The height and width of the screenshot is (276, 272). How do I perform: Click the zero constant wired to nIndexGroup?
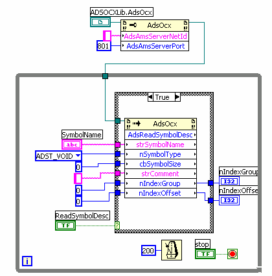[78, 190]
